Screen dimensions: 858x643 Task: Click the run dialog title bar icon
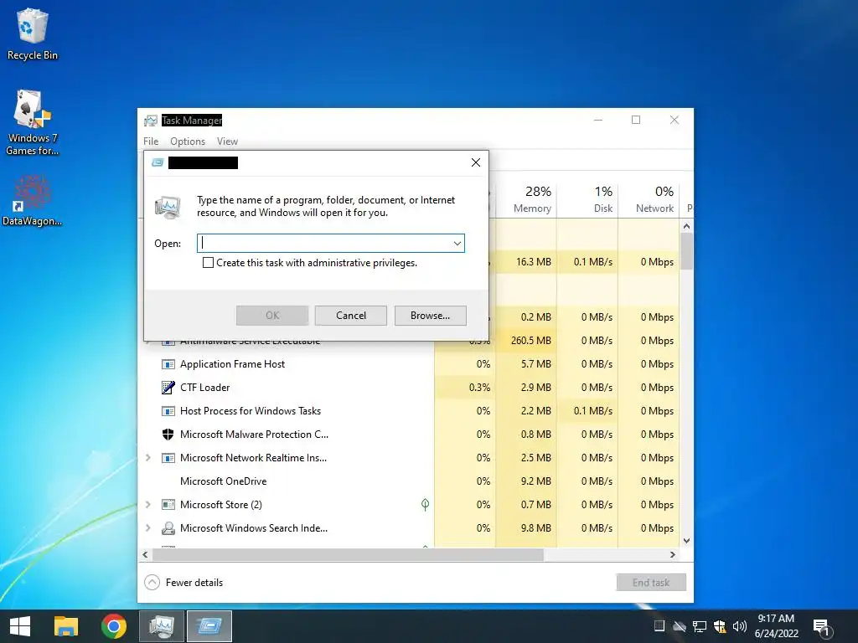point(158,162)
